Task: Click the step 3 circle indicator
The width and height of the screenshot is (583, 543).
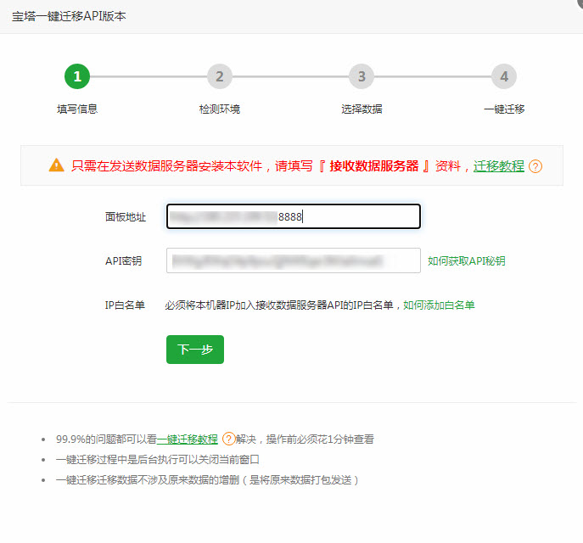Action: click(x=362, y=76)
